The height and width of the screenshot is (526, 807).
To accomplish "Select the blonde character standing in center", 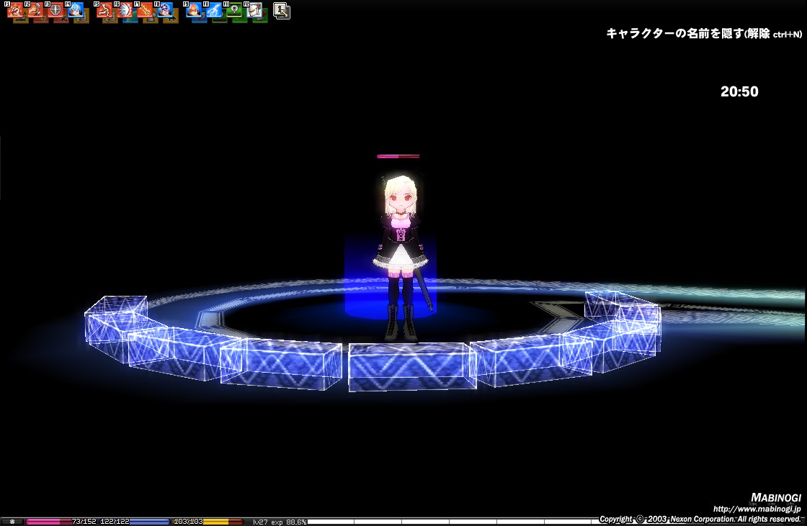I will [x=401, y=257].
